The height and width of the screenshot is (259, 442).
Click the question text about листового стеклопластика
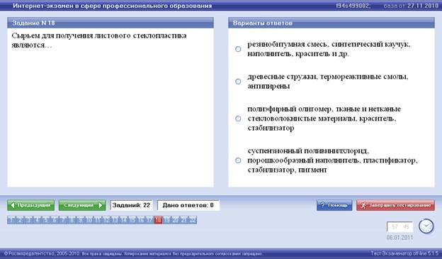click(x=99, y=40)
